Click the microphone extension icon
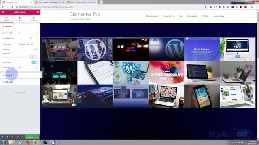Image resolution: width=259 pixels, height=145 pixels. point(220,7)
